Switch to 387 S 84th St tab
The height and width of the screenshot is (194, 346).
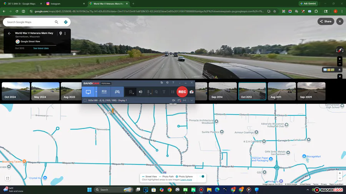(x=23, y=4)
